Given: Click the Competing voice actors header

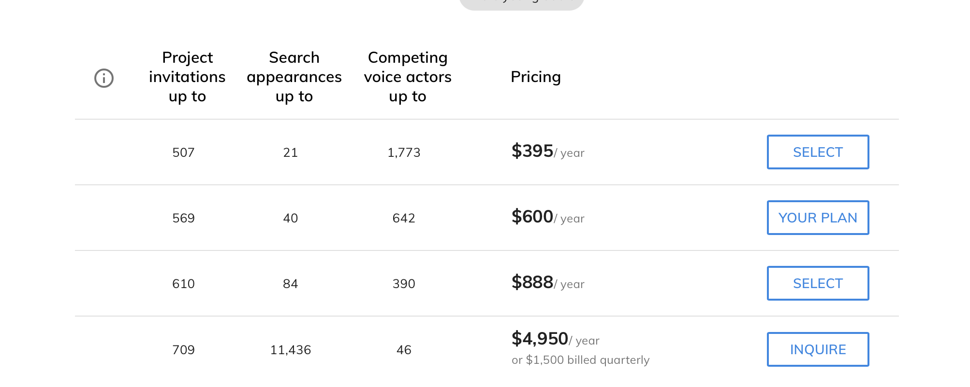Looking at the screenshot, I should click(x=407, y=77).
